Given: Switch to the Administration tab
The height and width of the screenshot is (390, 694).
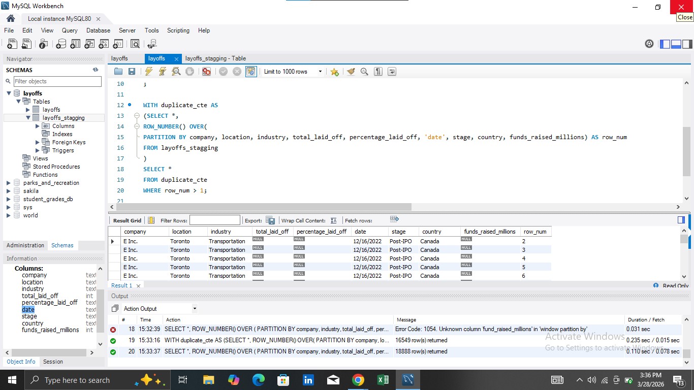Looking at the screenshot, I should (x=25, y=245).
